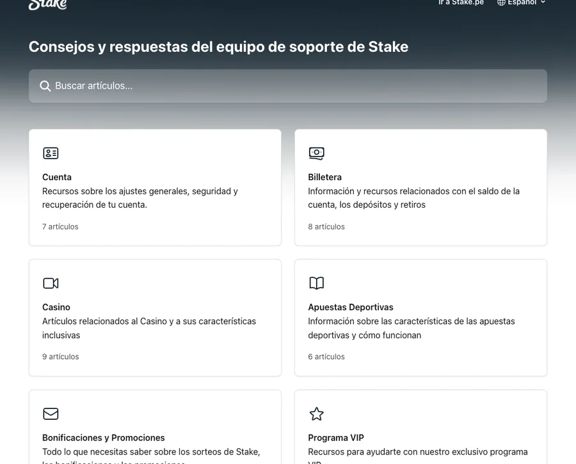Click the Billetera description about depósitos y retiros
The image size is (576, 464).
[413, 197]
